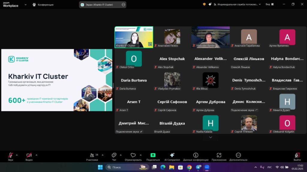Click Halyna Bondarchuk participant tile

pos(287,59)
